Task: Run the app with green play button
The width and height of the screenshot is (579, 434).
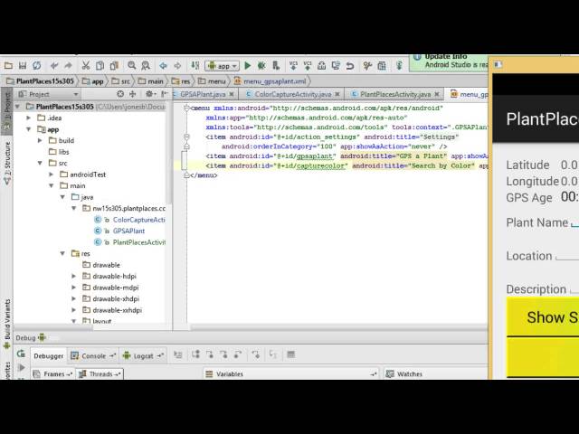Action: pos(248,66)
